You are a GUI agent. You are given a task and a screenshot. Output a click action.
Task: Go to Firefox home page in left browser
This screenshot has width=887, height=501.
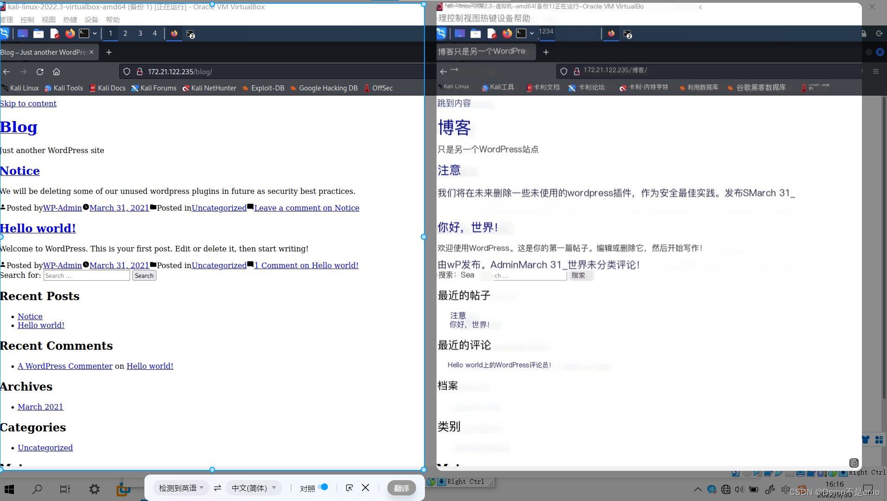pos(57,72)
